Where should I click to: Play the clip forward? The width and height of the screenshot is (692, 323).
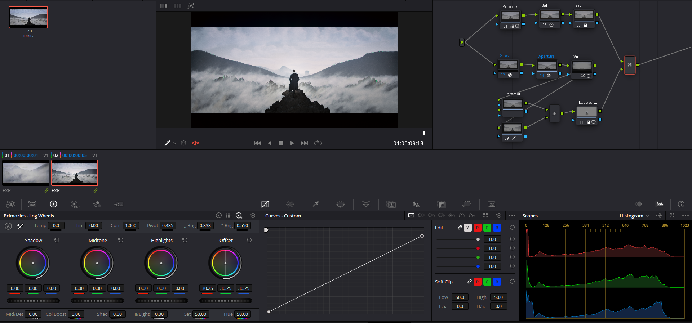pyautogui.click(x=292, y=143)
